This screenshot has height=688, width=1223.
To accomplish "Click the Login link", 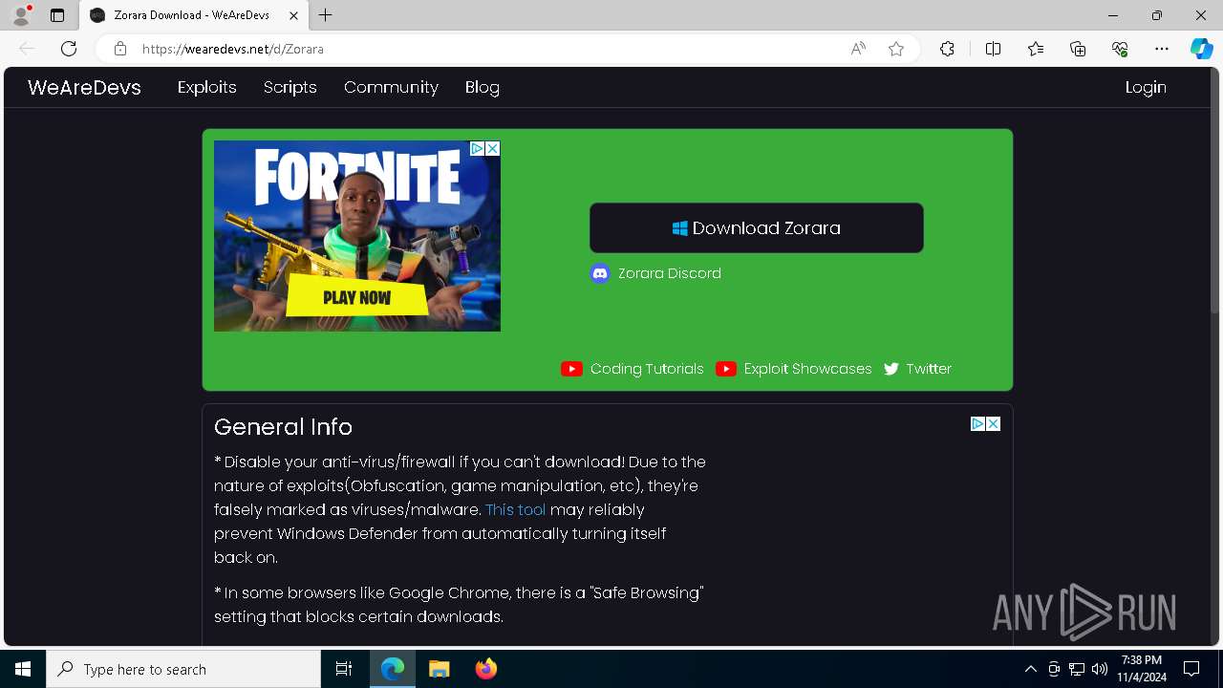I will click(x=1146, y=87).
